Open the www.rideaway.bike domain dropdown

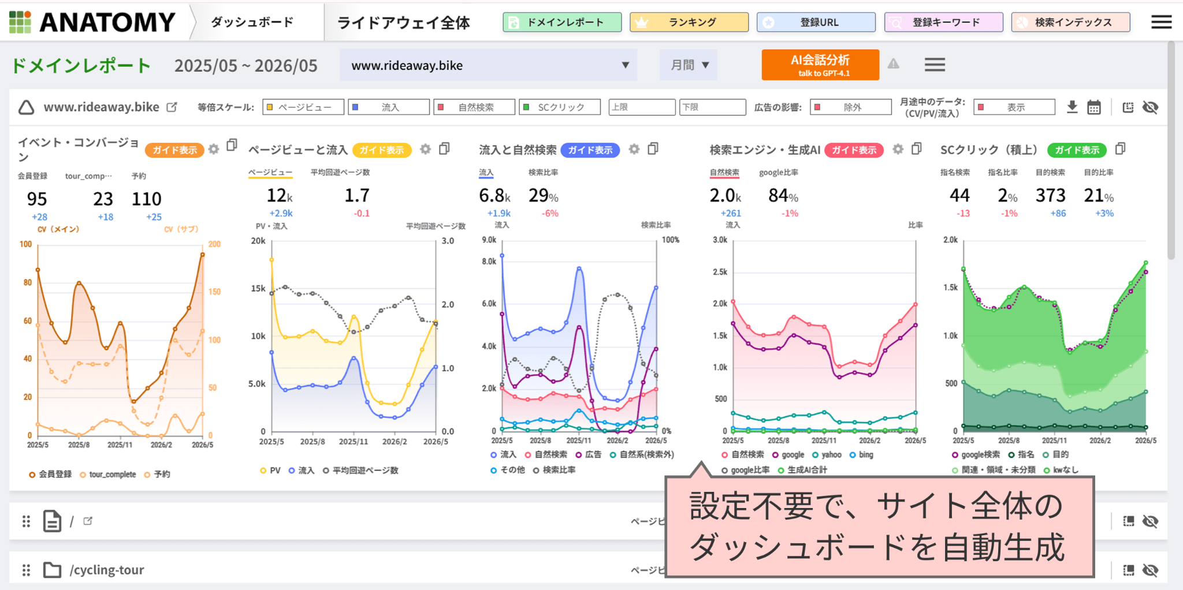point(489,65)
